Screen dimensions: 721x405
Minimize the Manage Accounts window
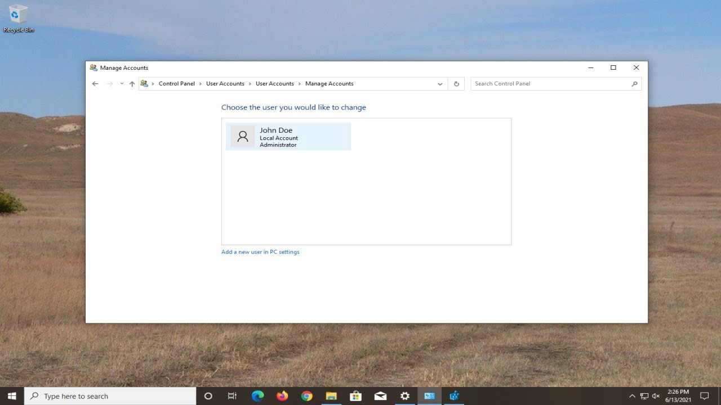(x=591, y=67)
